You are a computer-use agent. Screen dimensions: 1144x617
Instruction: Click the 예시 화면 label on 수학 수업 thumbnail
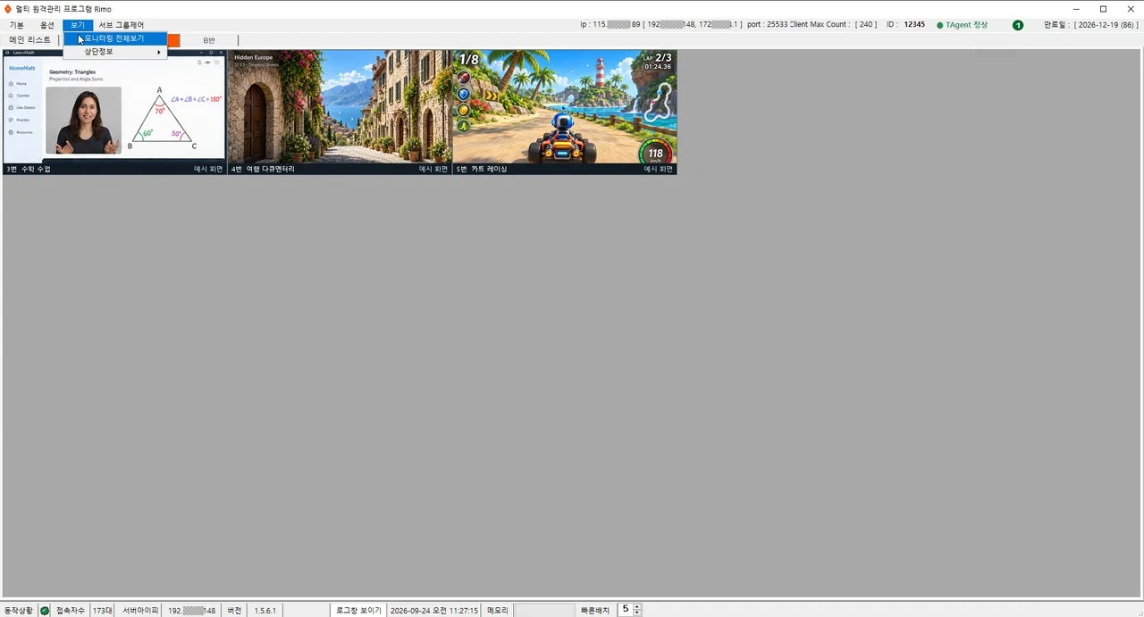tap(208, 169)
